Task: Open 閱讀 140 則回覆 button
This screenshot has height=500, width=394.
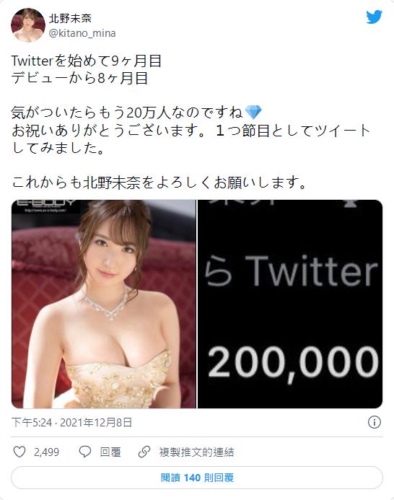Action: [197, 478]
